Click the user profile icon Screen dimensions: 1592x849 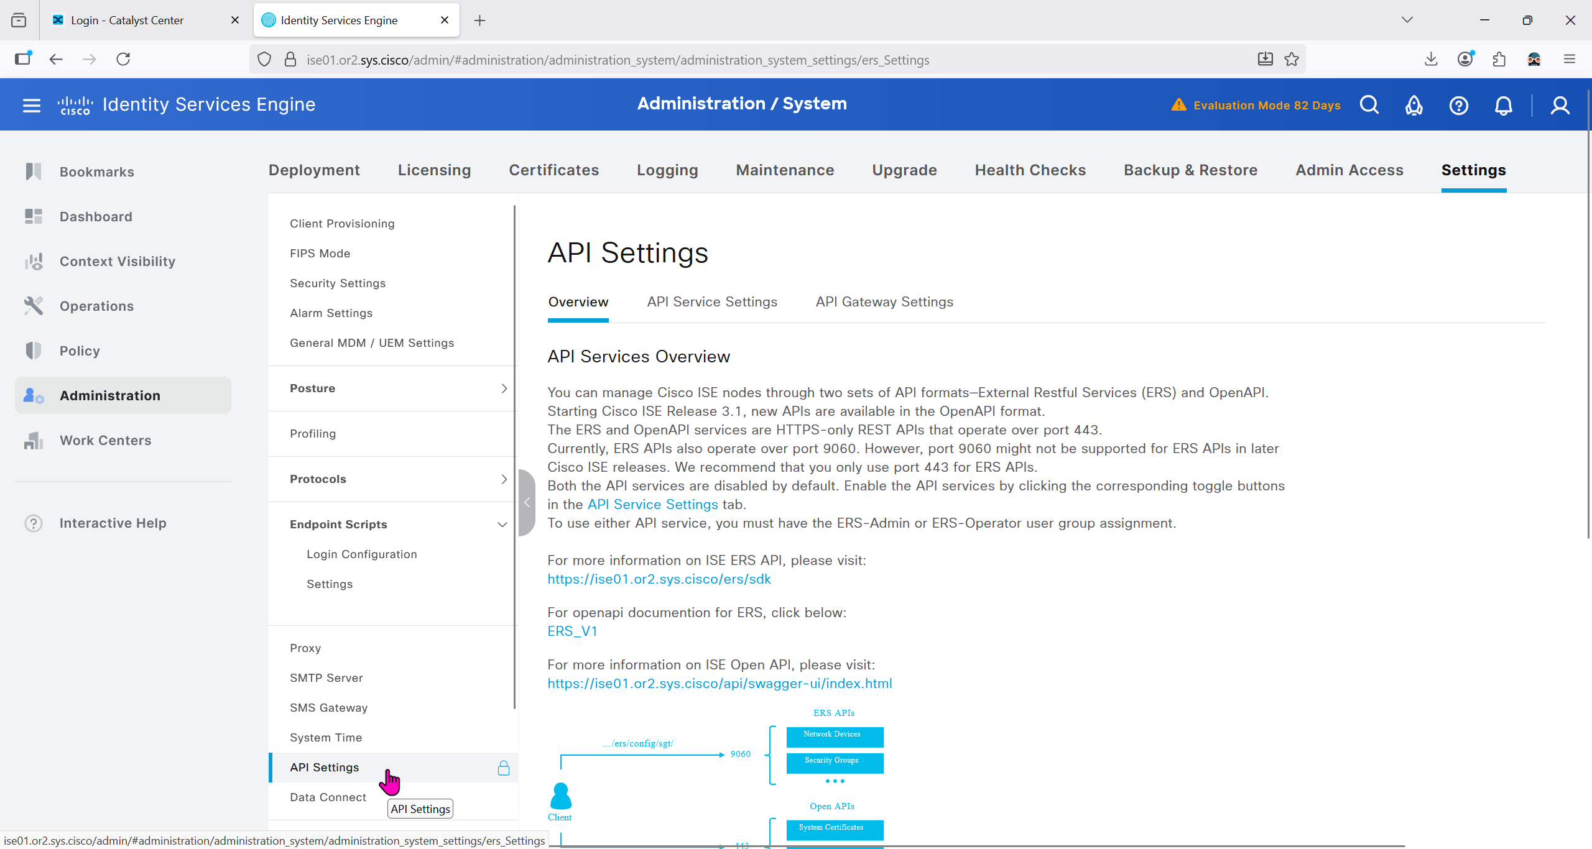[x=1560, y=105]
